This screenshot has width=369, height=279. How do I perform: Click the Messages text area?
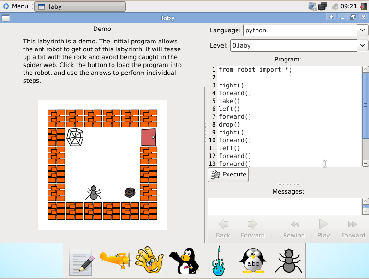(x=284, y=206)
